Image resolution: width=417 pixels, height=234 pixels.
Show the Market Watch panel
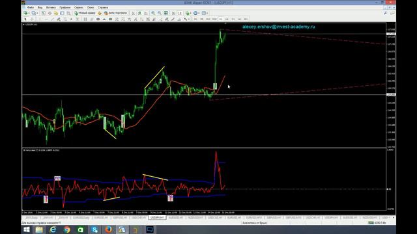point(43,13)
